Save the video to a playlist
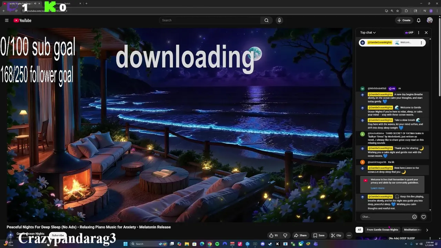This screenshot has width=441, height=248. click(319, 236)
